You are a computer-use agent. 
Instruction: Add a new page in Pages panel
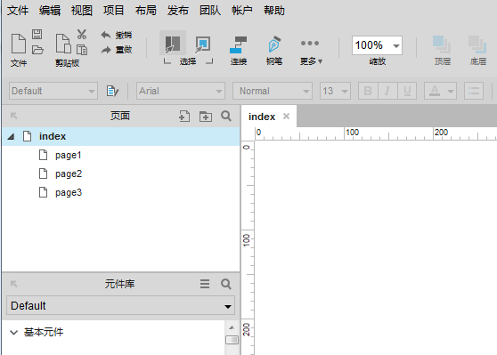click(x=184, y=117)
